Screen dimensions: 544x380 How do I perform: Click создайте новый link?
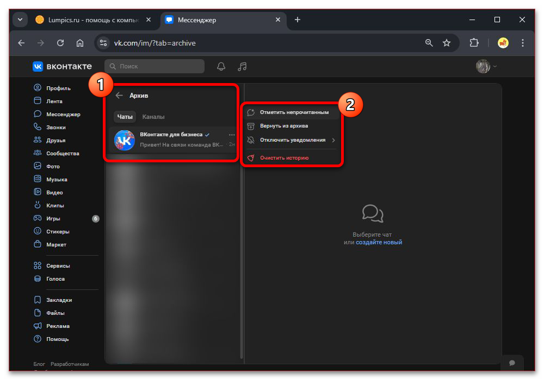click(379, 242)
